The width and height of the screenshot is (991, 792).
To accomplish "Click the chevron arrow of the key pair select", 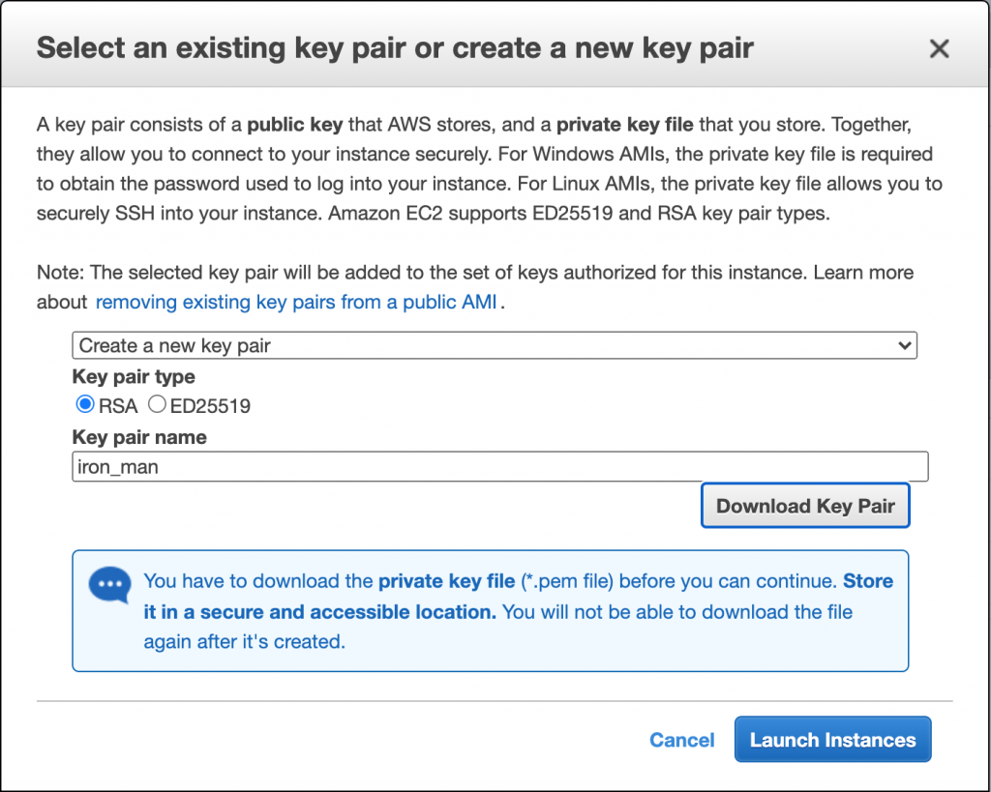I will (x=905, y=345).
